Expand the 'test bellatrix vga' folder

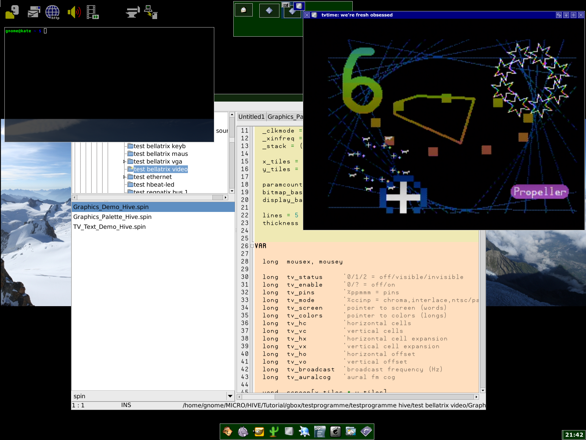[x=125, y=161]
